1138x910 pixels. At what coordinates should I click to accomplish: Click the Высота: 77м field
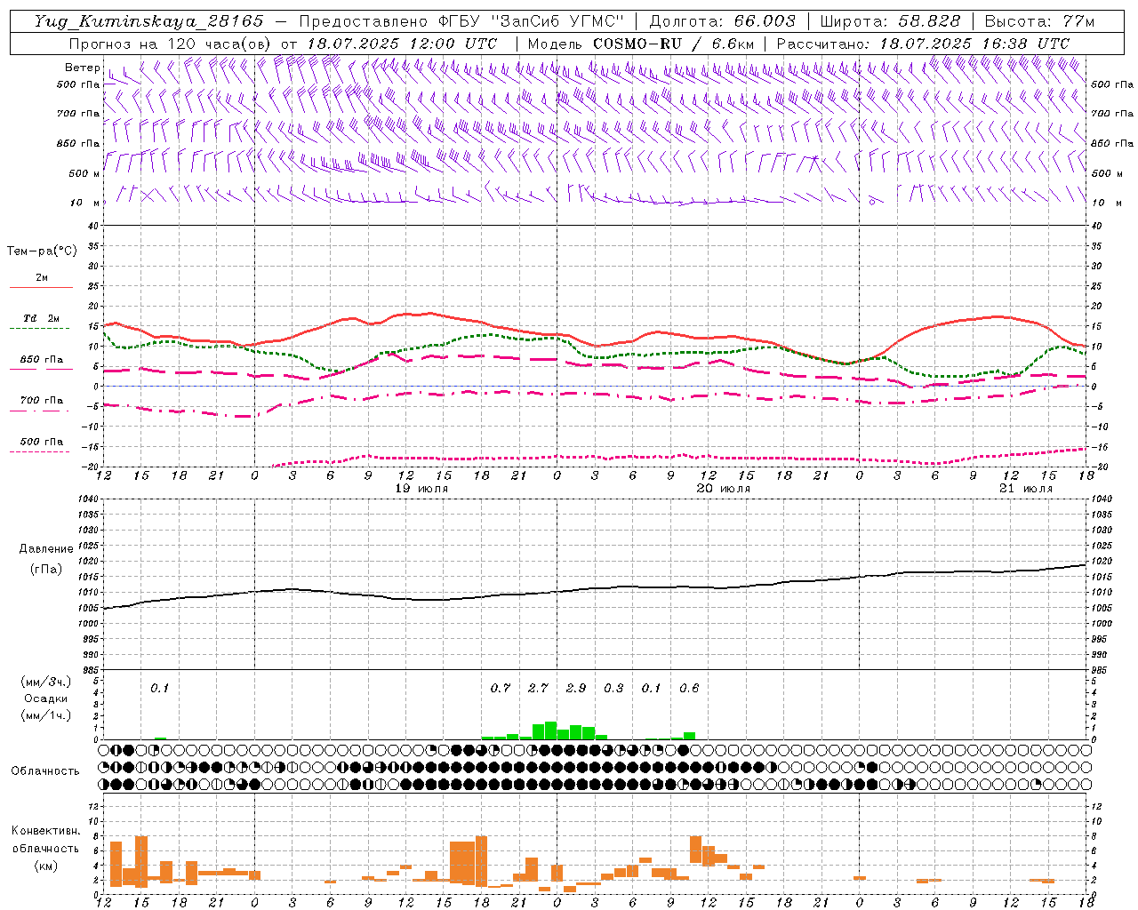[x=1039, y=21]
